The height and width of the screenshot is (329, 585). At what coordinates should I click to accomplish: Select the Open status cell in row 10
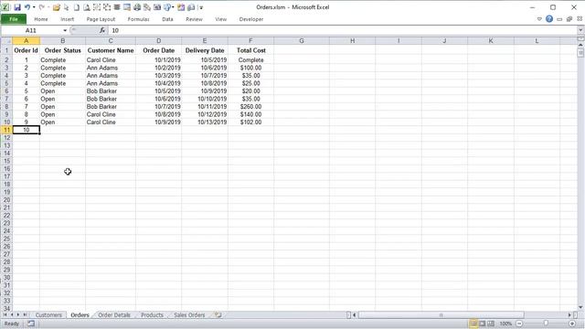63,122
